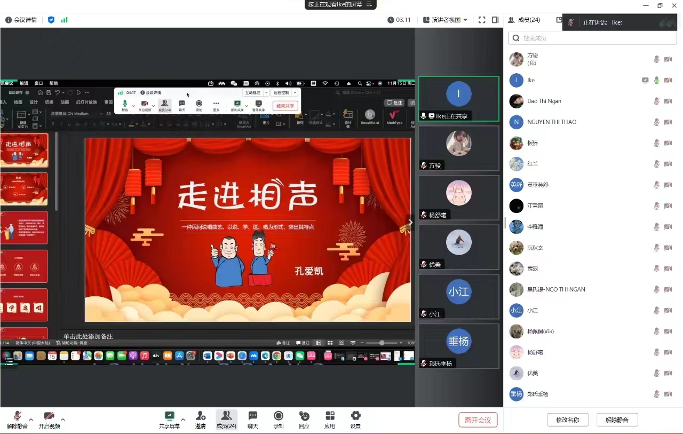Start recording with the 录制 icon
This screenshot has width=683, height=434.
(279, 416)
